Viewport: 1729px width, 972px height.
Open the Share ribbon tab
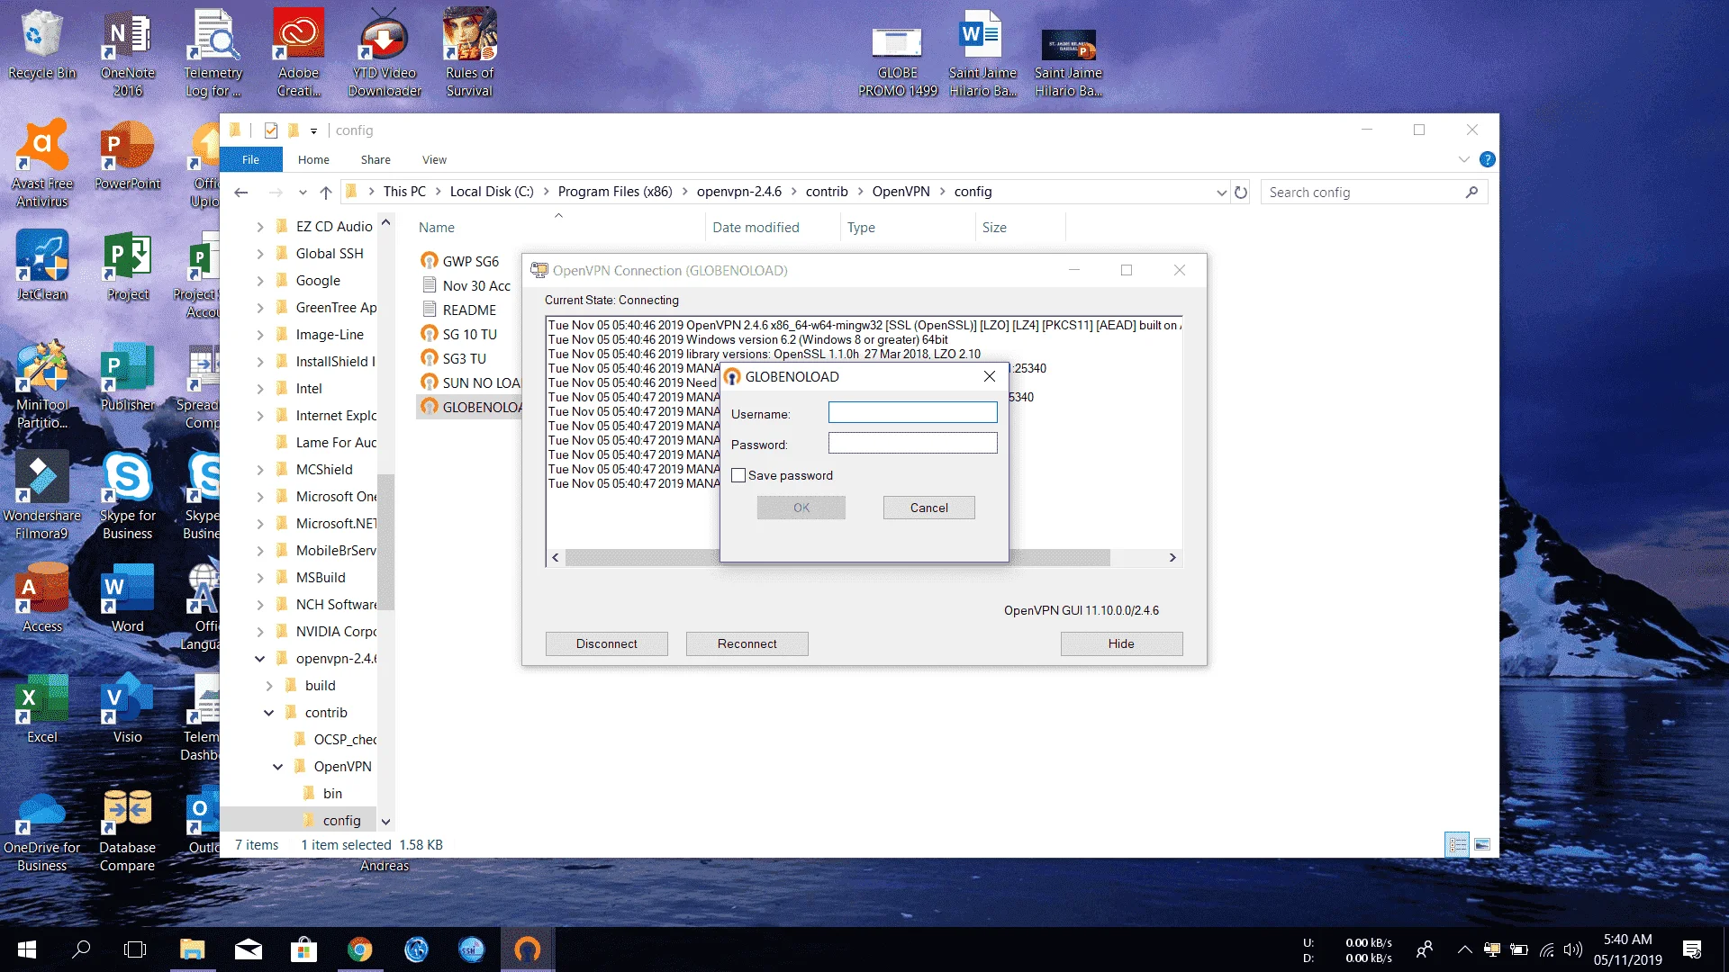point(376,159)
